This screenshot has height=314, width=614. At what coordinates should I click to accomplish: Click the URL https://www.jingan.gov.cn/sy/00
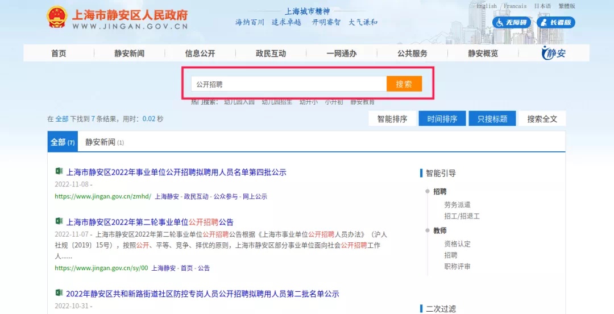coord(101,268)
